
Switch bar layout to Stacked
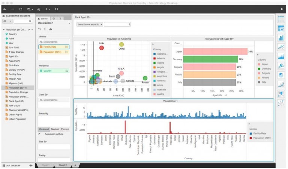click(55, 129)
